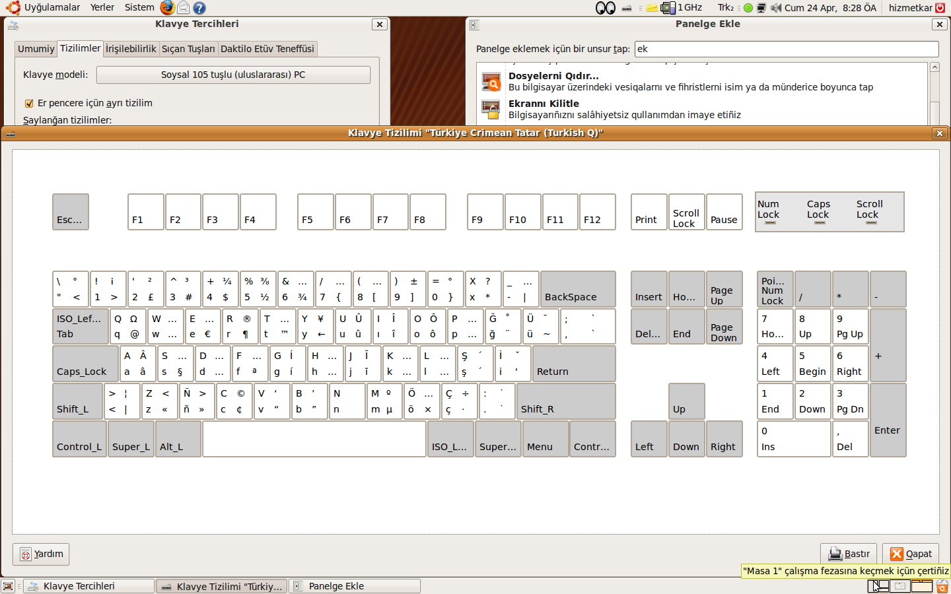Click the Esc key on layout
This screenshot has height=594, width=951.
(x=71, y=212)
